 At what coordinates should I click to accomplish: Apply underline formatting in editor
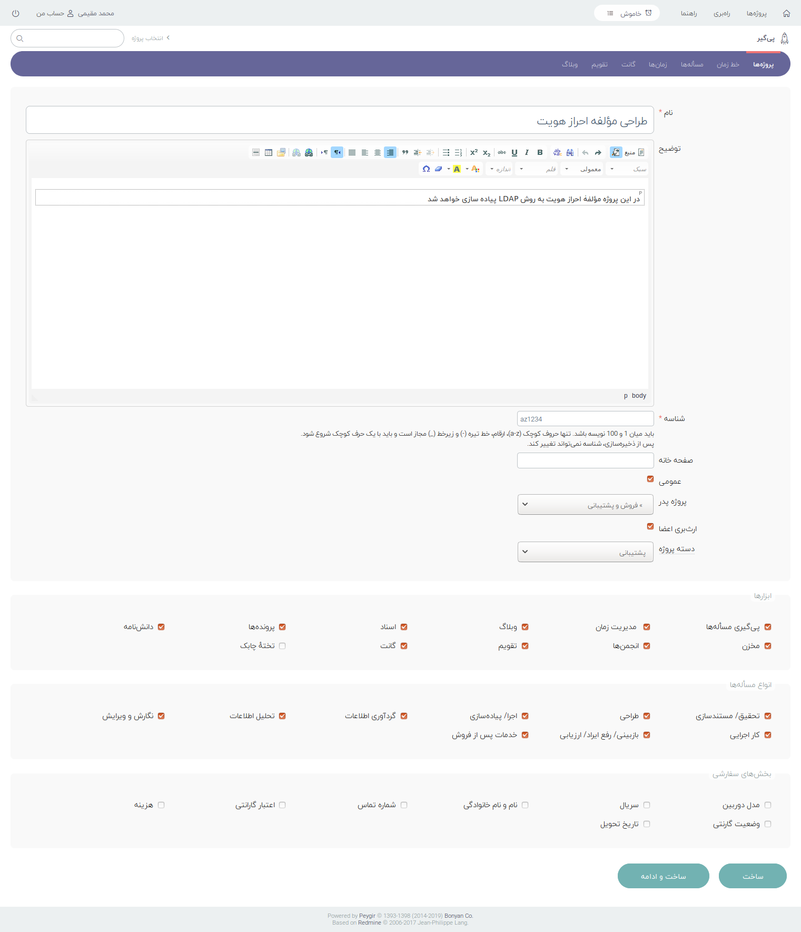(515, 152)
